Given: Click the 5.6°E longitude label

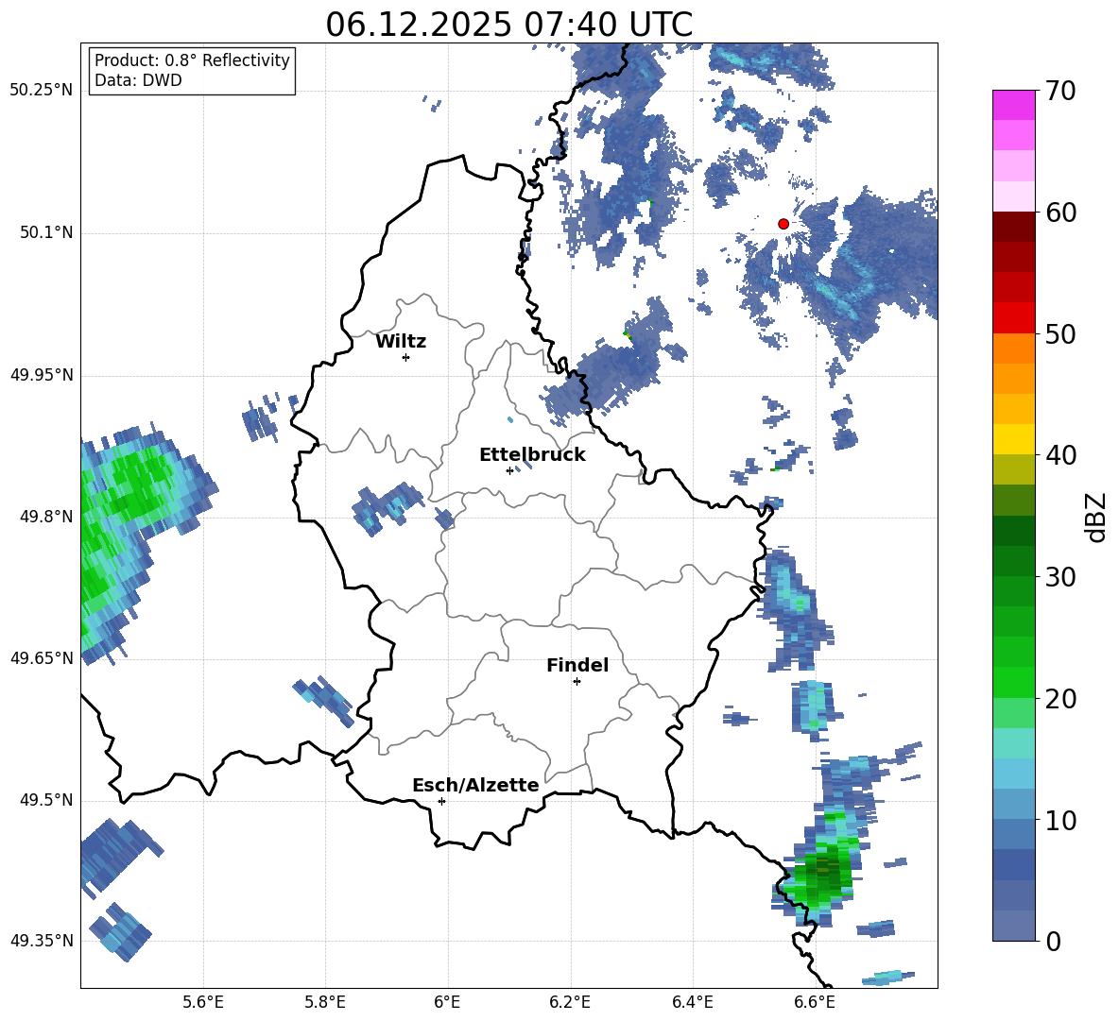Looking at the screenshot, I should [x=203, y=1002].
